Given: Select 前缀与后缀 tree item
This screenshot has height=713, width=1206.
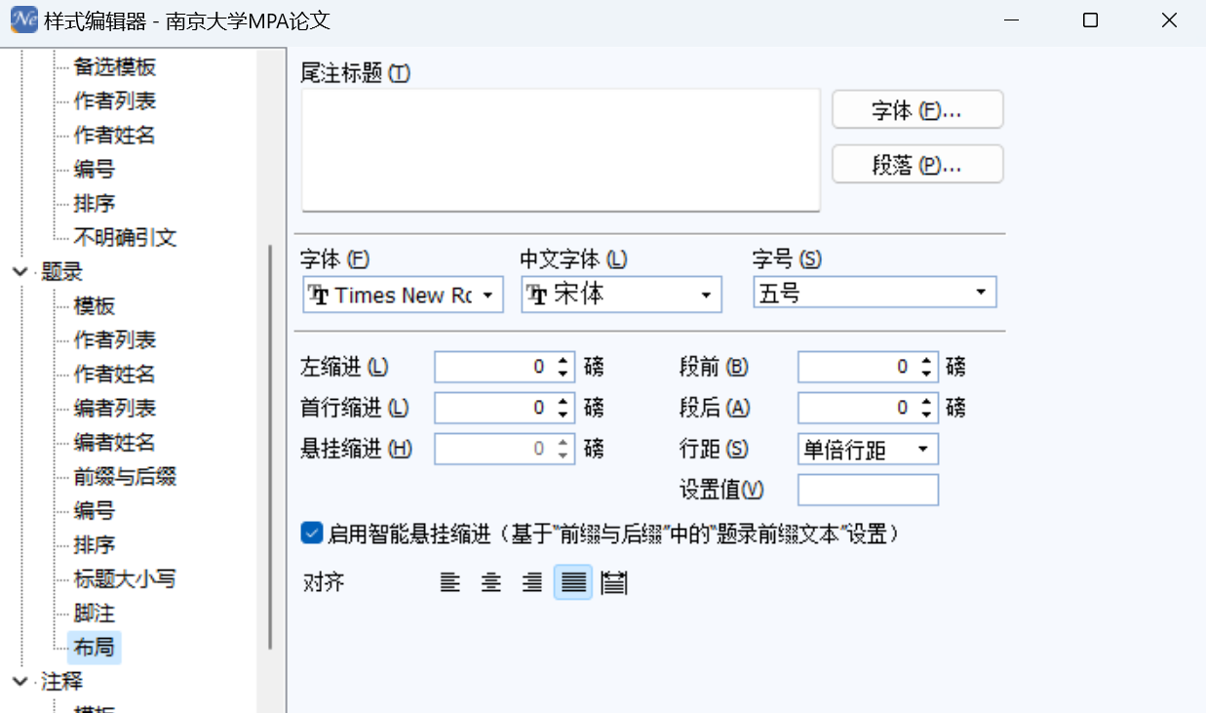Looking at the screenshot, I should point(125,477).
